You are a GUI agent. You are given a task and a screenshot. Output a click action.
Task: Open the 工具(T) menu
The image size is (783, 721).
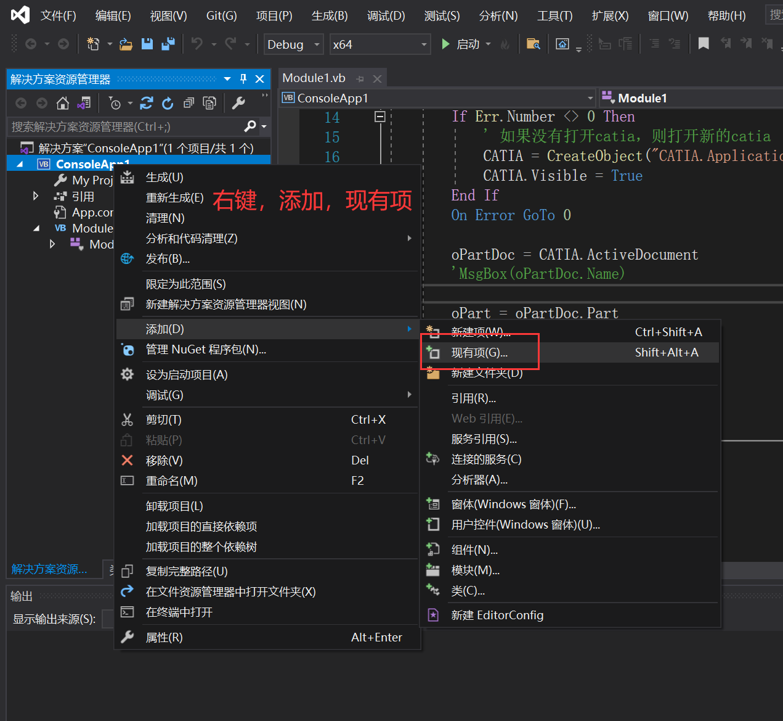(554, 15)
